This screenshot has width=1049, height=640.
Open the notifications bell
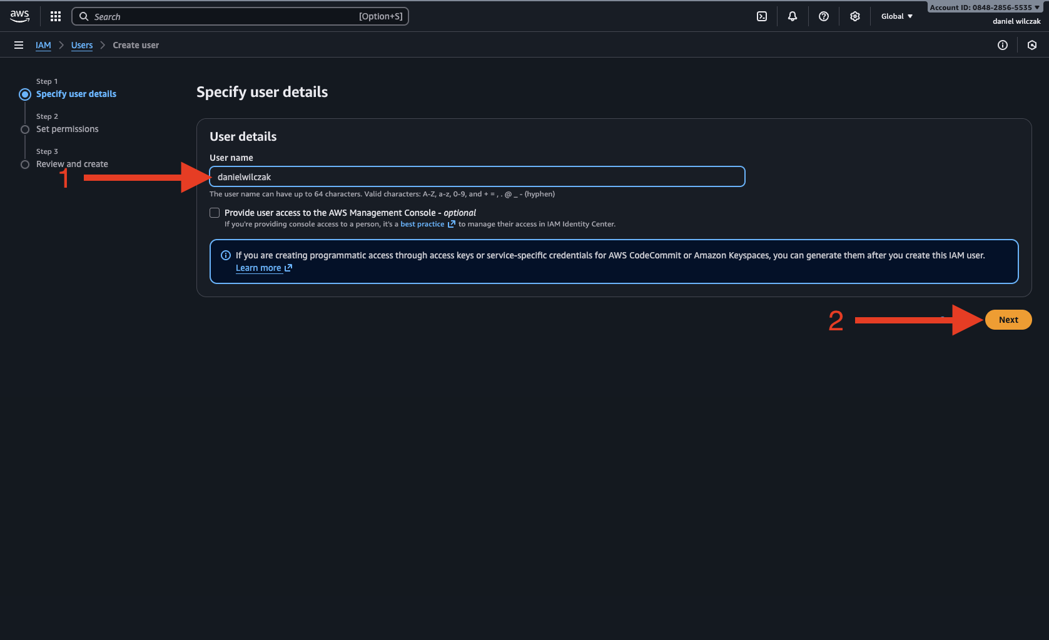pyautogui.click(x=793, y=16)
